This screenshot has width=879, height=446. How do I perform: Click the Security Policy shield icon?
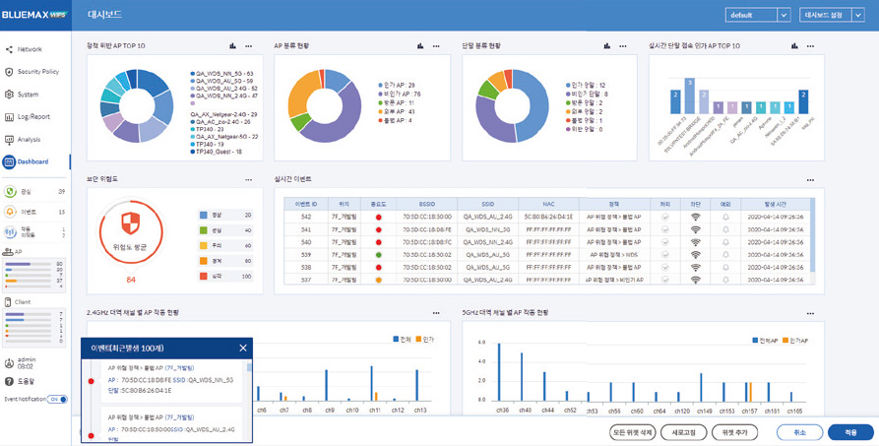point(9,72)
